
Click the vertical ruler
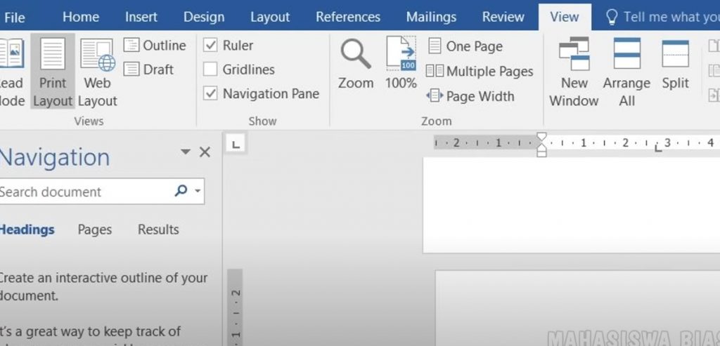235,307
